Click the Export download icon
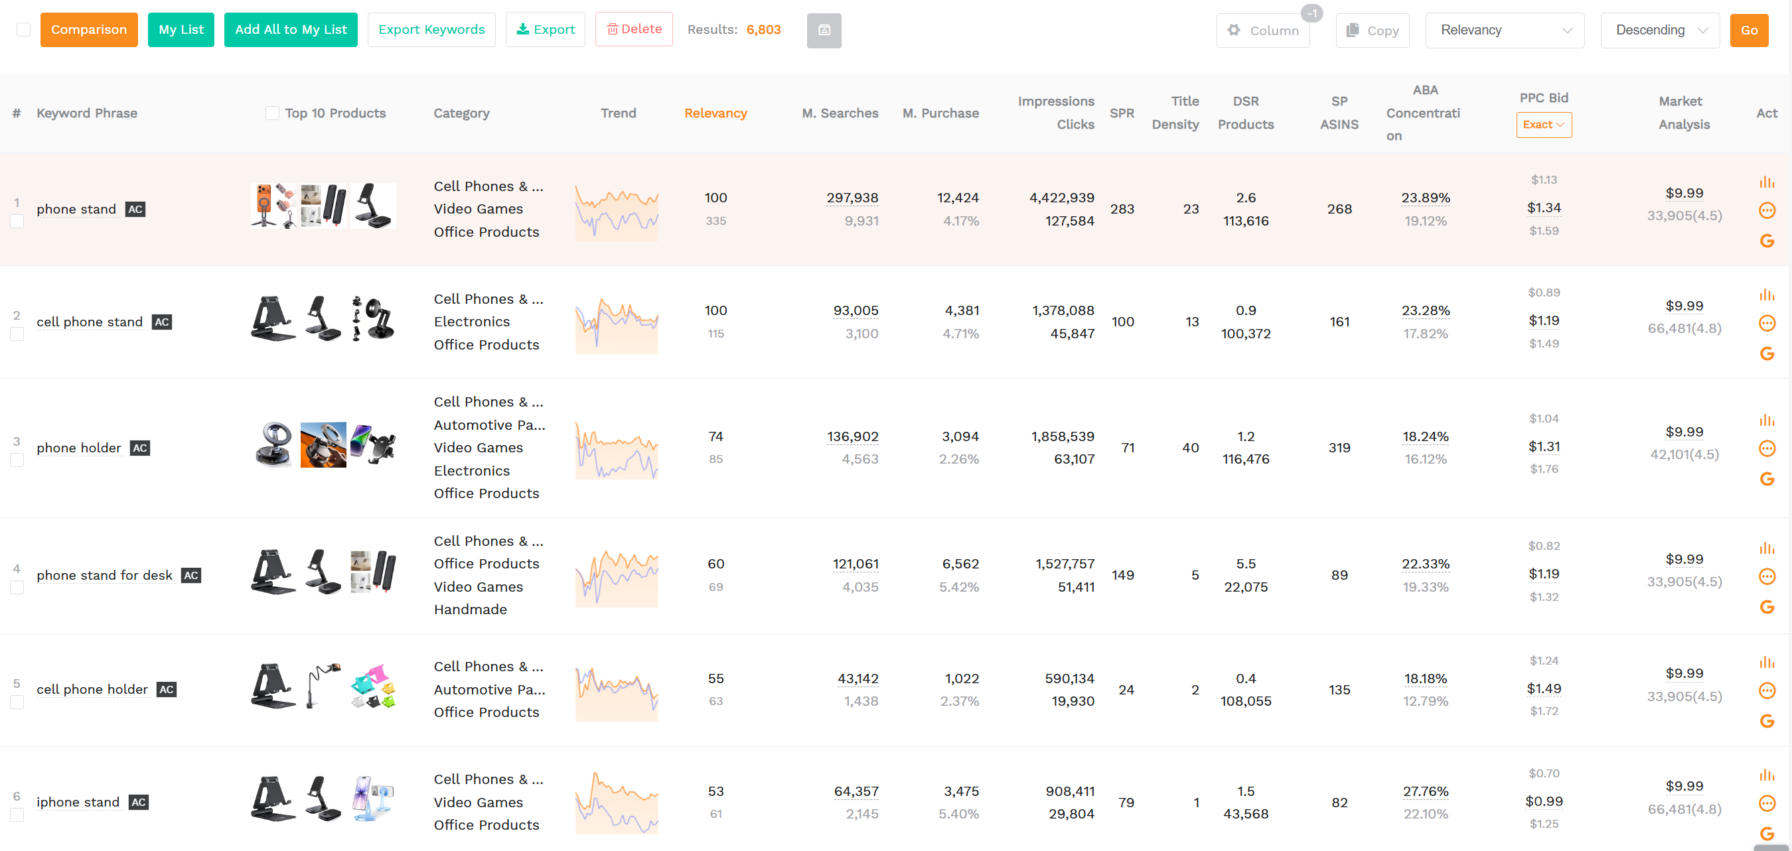Screen dimensions: 1792x851 522,29
